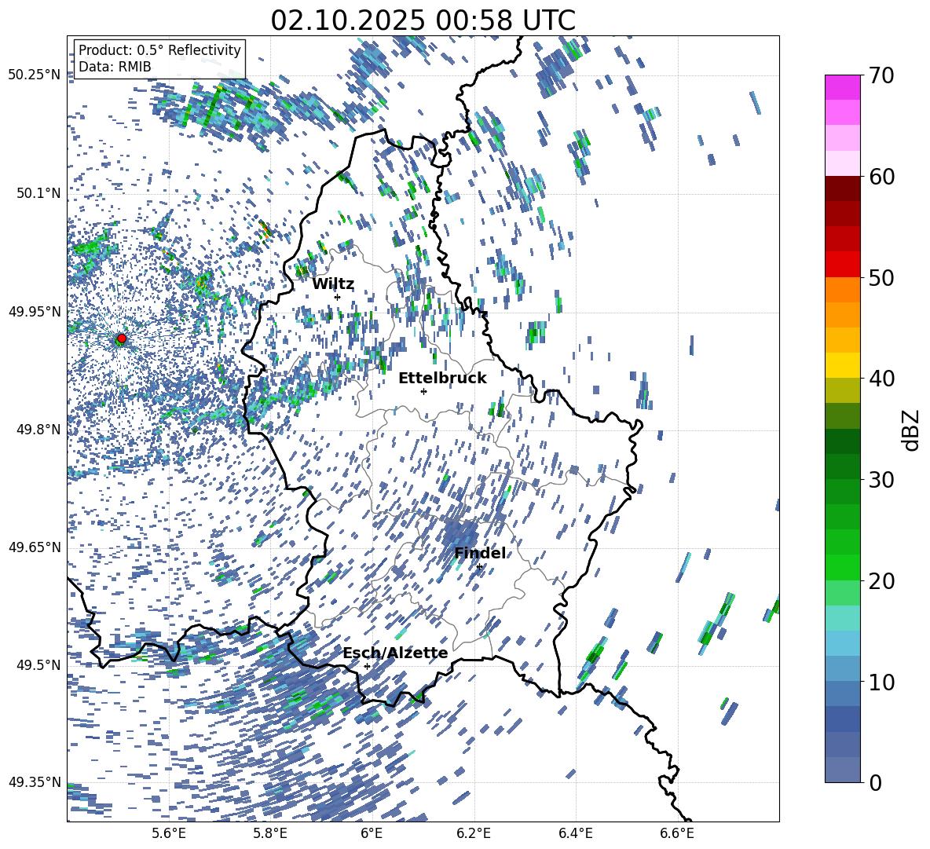
Task: Click the 49.5°N latitude label
Action: pos(38,665)
